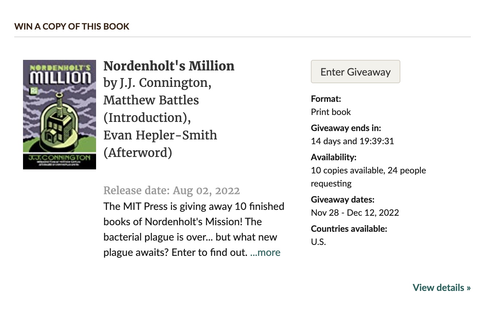Click the Giveaway dates label
Screen dimensions: 480x311
tap(343, 200)
